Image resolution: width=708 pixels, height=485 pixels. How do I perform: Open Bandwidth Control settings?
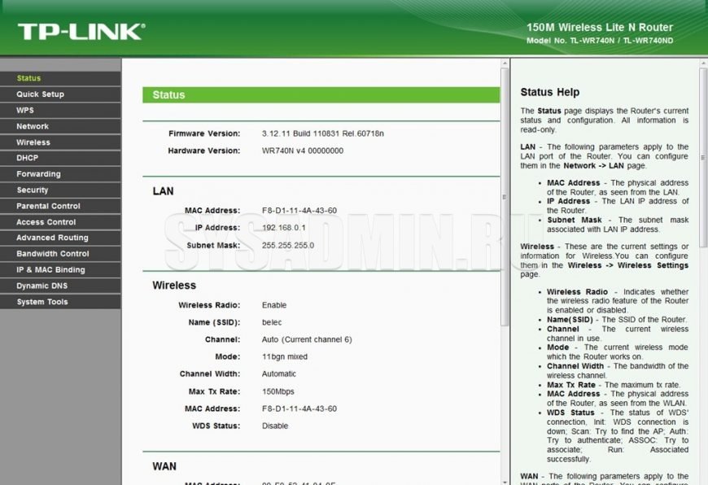click(53, 254)
